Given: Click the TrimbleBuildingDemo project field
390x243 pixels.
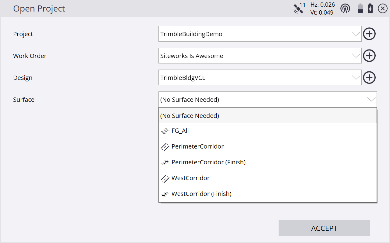Looking at the screenshot, I should [x=260, y=34].
